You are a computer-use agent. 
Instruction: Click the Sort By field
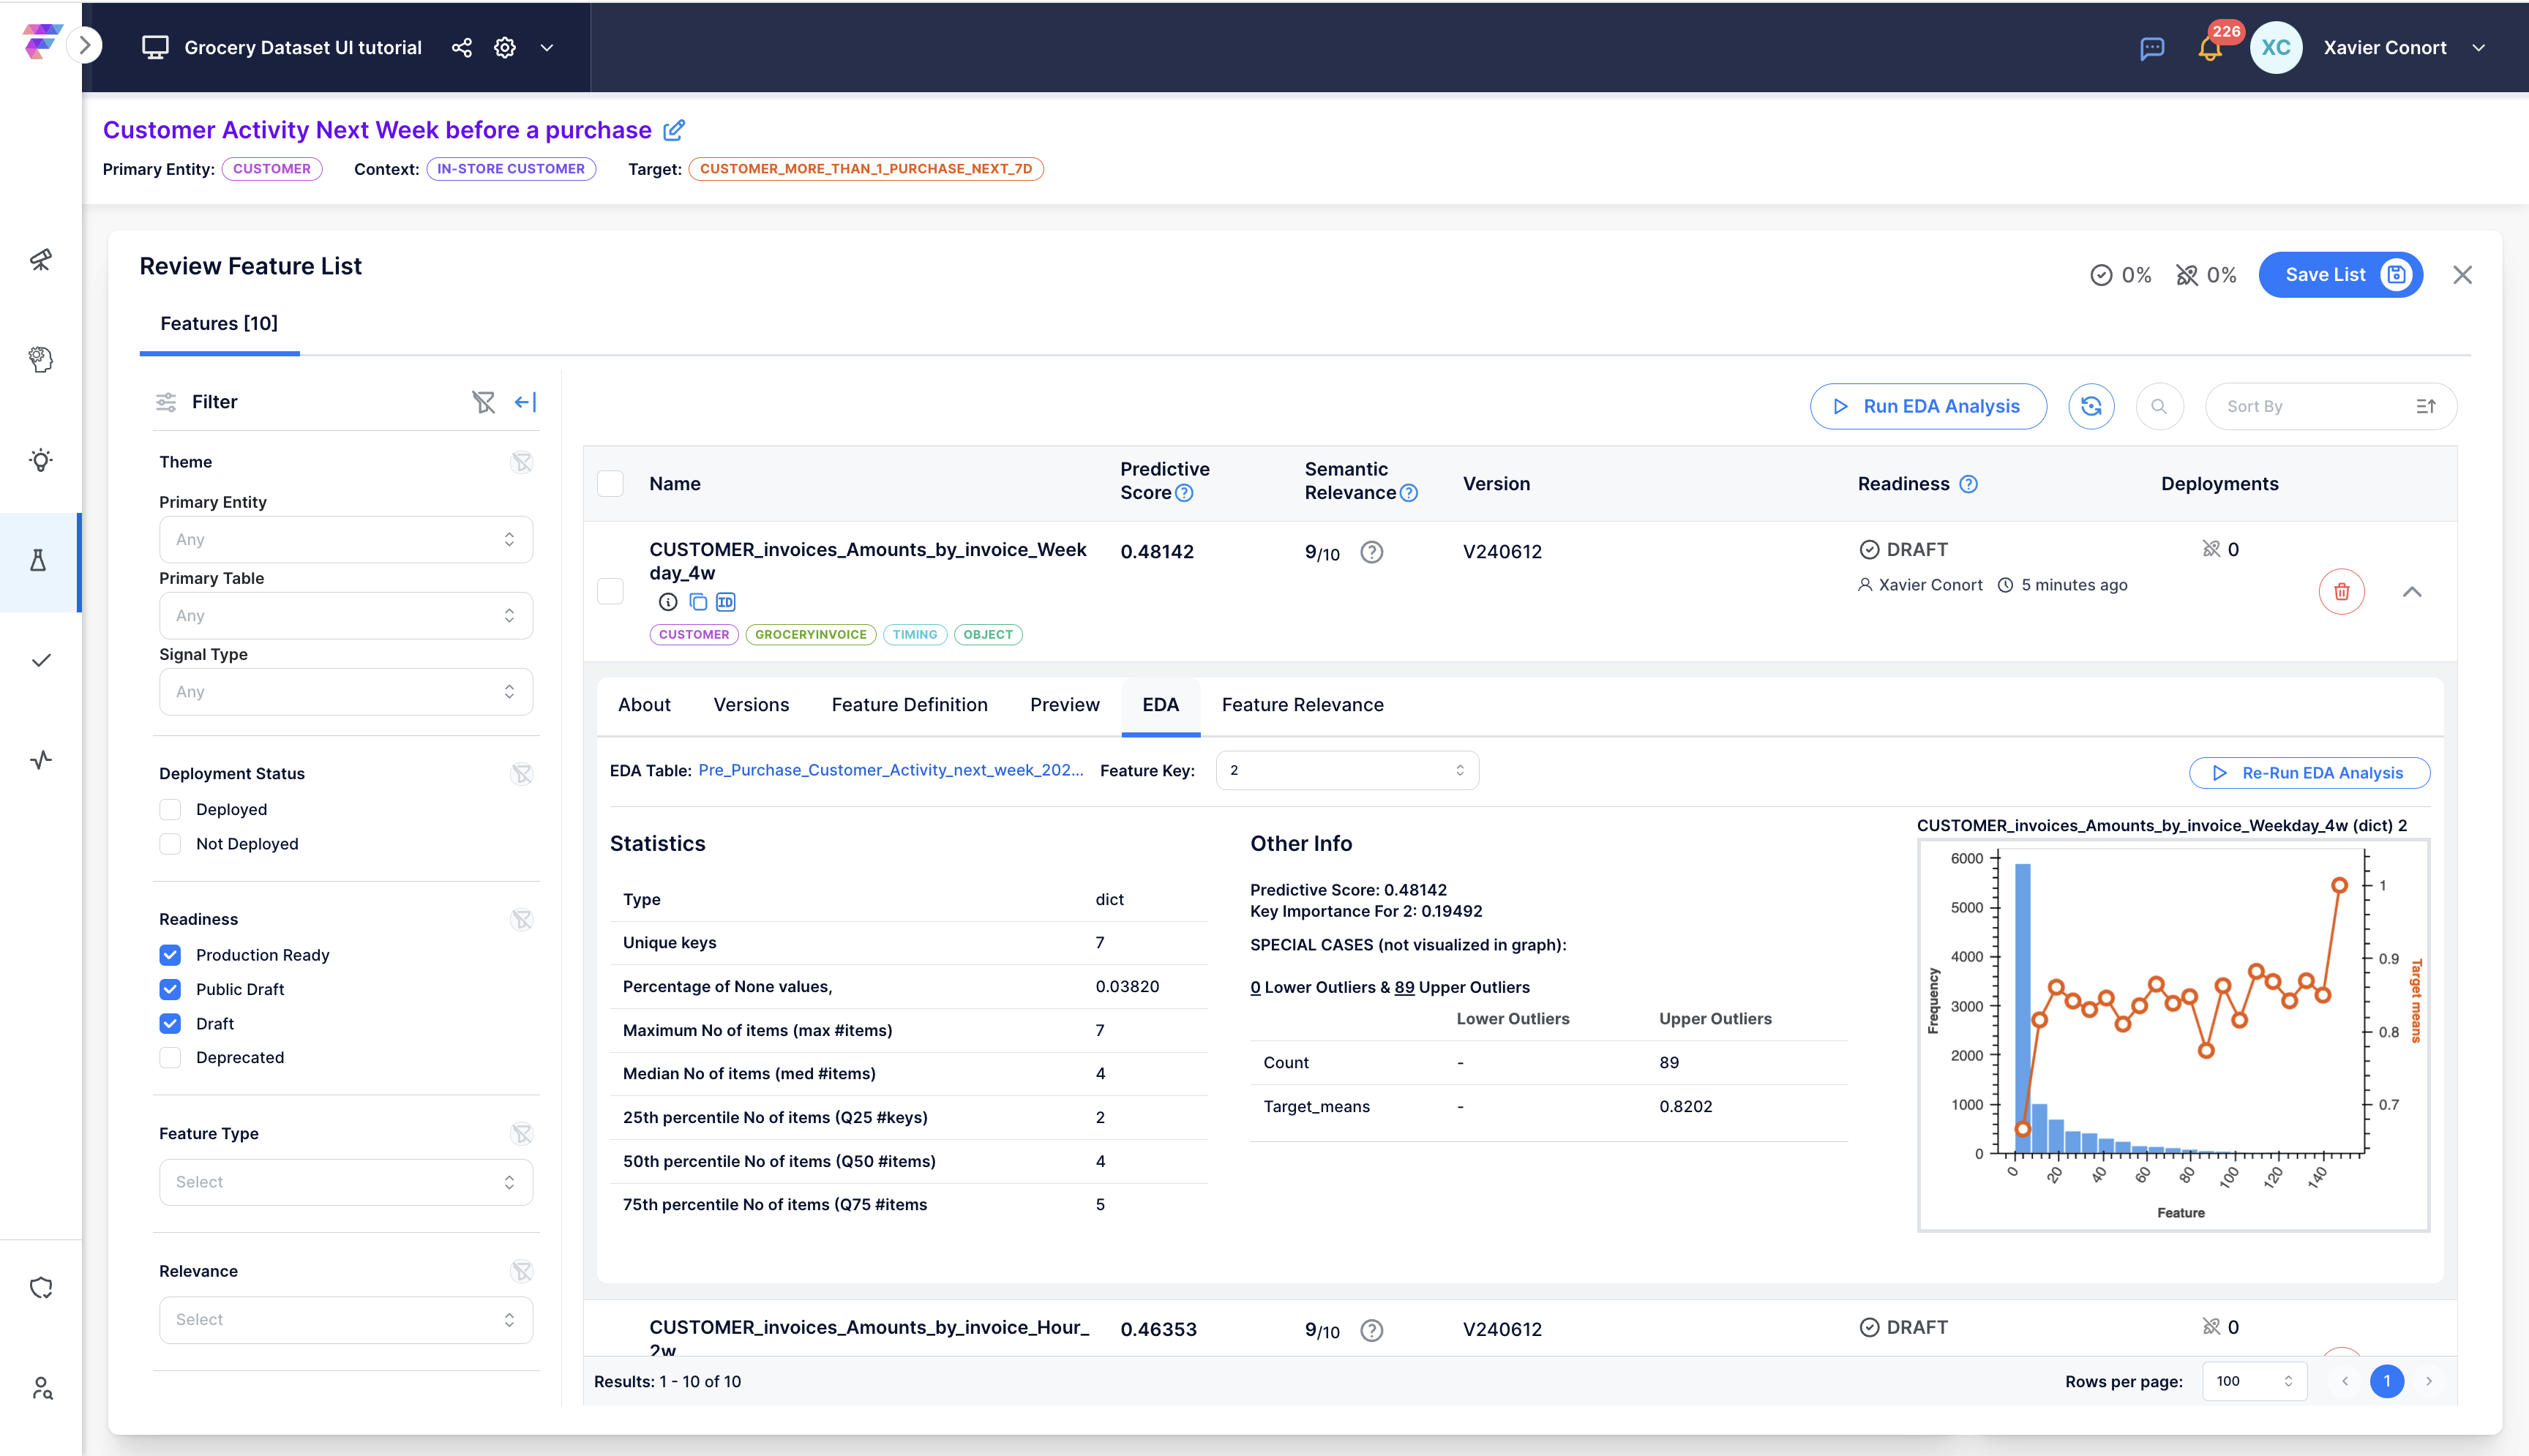coord(2330,406)
